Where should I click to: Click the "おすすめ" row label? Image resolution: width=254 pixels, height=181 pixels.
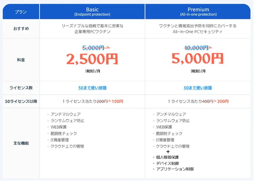point(21,29)
